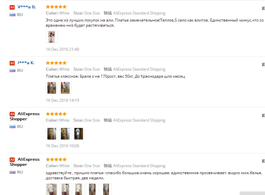Click the A2 badge beside I***a K.

tap(12, 63)
